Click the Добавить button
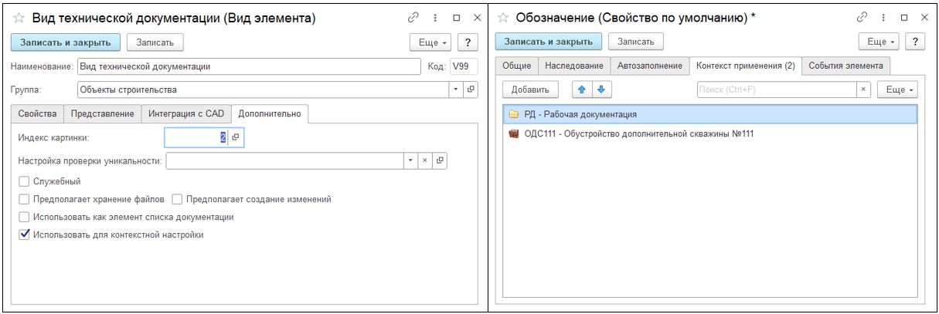 (530, 89)
